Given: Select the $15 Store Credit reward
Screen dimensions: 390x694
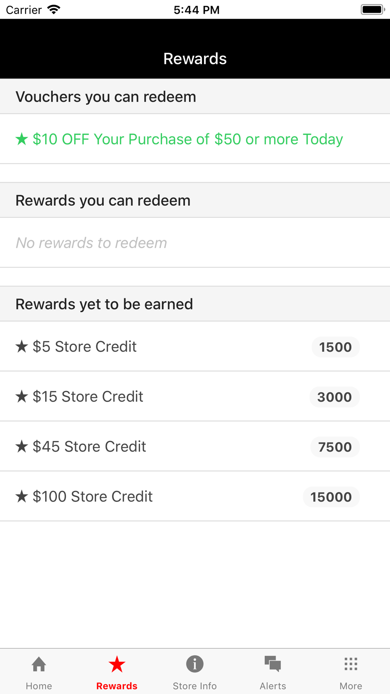Looking at the screenshot, I should 195,397.
